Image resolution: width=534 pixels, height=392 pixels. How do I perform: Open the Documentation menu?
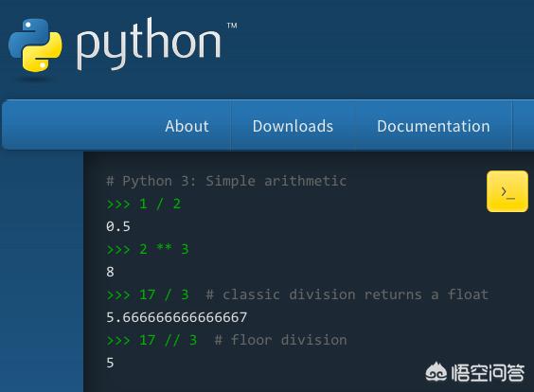tap(434, 126)
